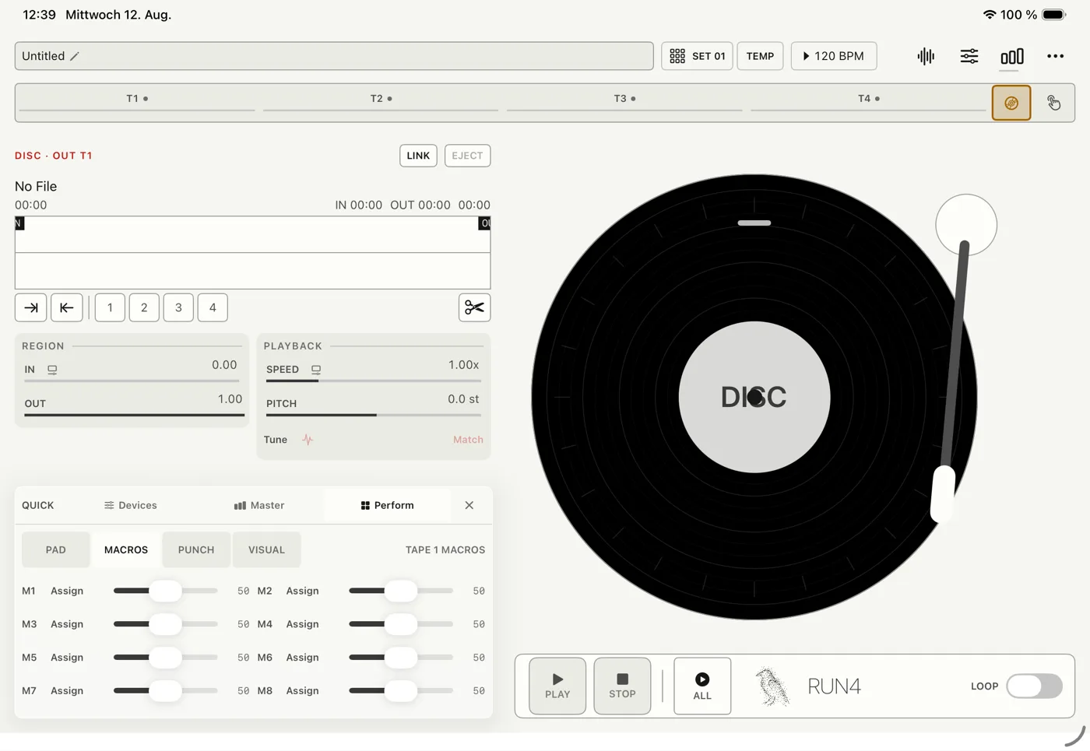Image resolution: width=1090 pixels, height=751 pixels.
Task: Click the ALL play button
Action: coord(702,686)
